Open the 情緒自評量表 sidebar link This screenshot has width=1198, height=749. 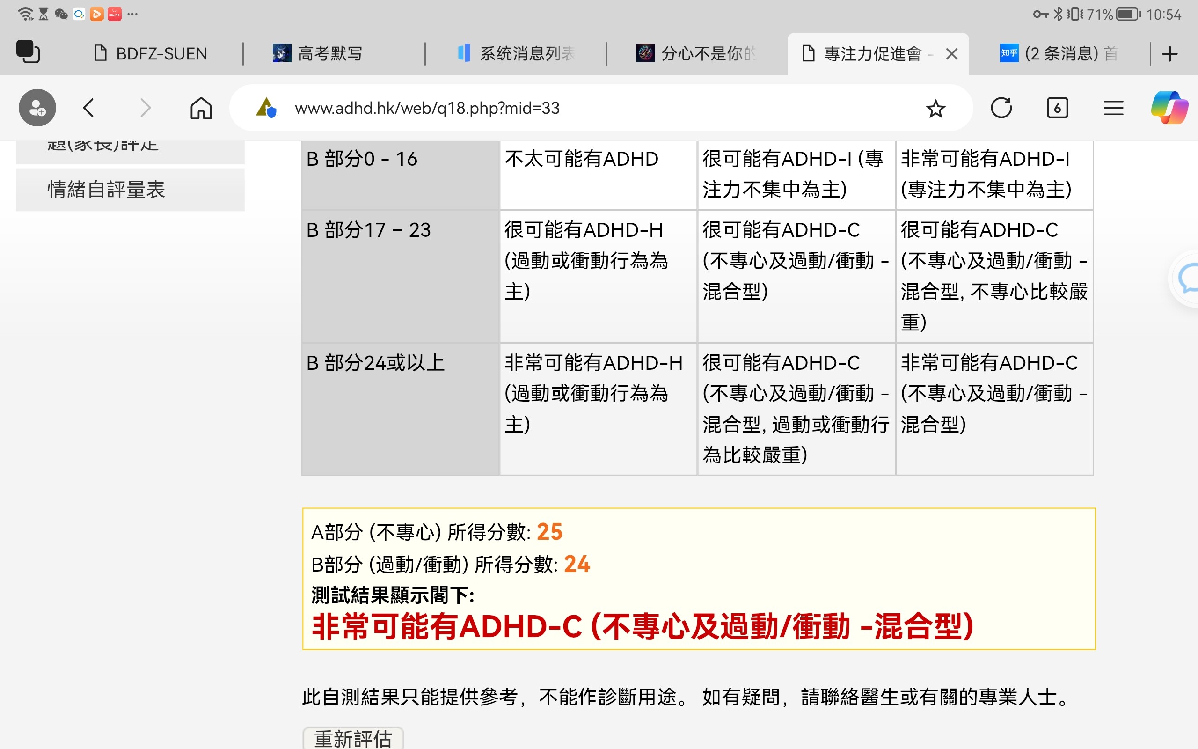[x=107, y=189]
